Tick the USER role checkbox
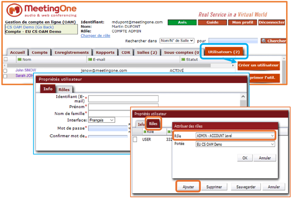The width and height of the screenshot is (292, 199). coord(135,139)
